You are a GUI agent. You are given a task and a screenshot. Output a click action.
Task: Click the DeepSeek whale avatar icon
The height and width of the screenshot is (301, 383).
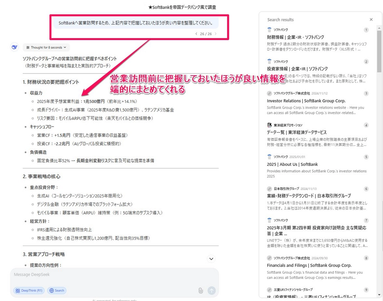click(15, 47)
